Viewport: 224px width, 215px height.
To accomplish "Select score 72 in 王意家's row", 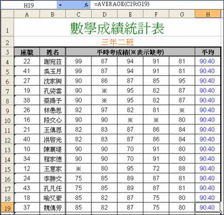I will pos(156,169).
